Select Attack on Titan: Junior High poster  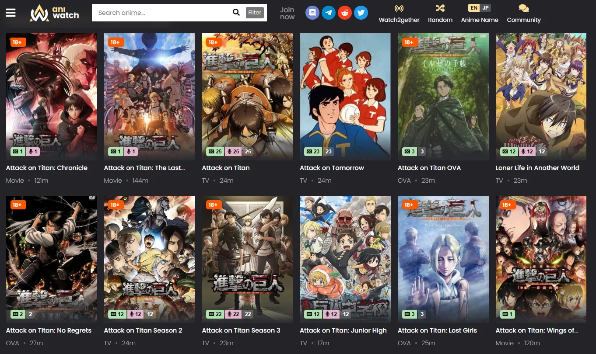point(345,259)
